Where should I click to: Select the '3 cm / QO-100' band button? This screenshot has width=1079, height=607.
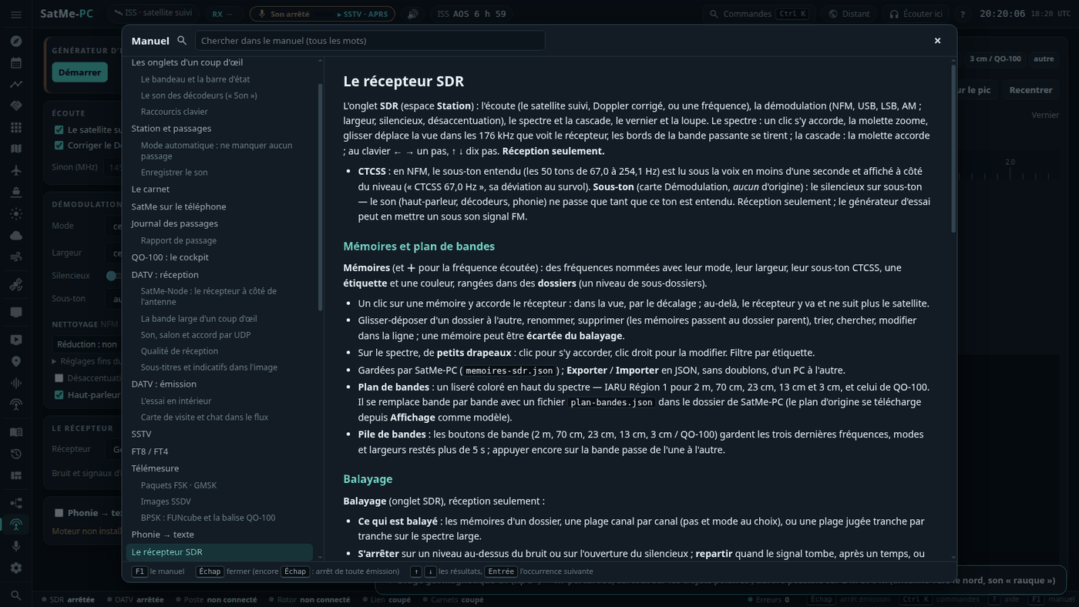tap(995, 59)
